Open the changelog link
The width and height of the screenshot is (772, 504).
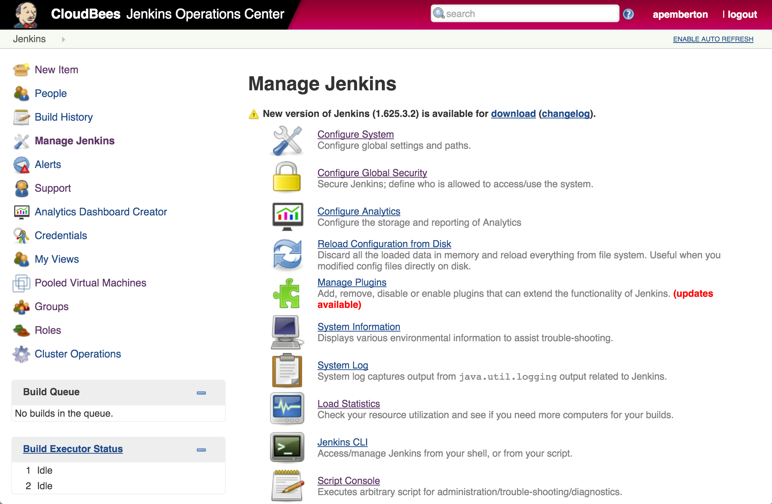[565, 114]
